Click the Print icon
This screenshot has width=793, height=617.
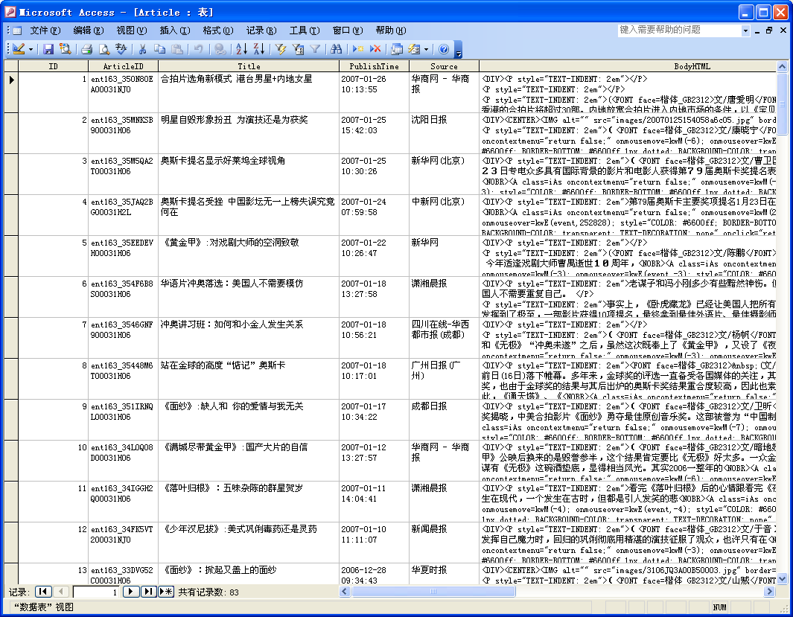click(86, 49)
